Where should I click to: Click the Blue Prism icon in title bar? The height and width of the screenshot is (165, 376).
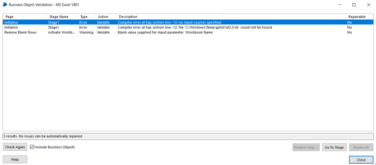[x=5, y=5]
